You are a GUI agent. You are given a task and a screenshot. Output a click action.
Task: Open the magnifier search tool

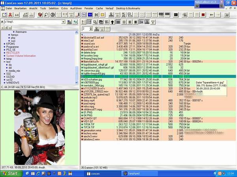(46, 15)
